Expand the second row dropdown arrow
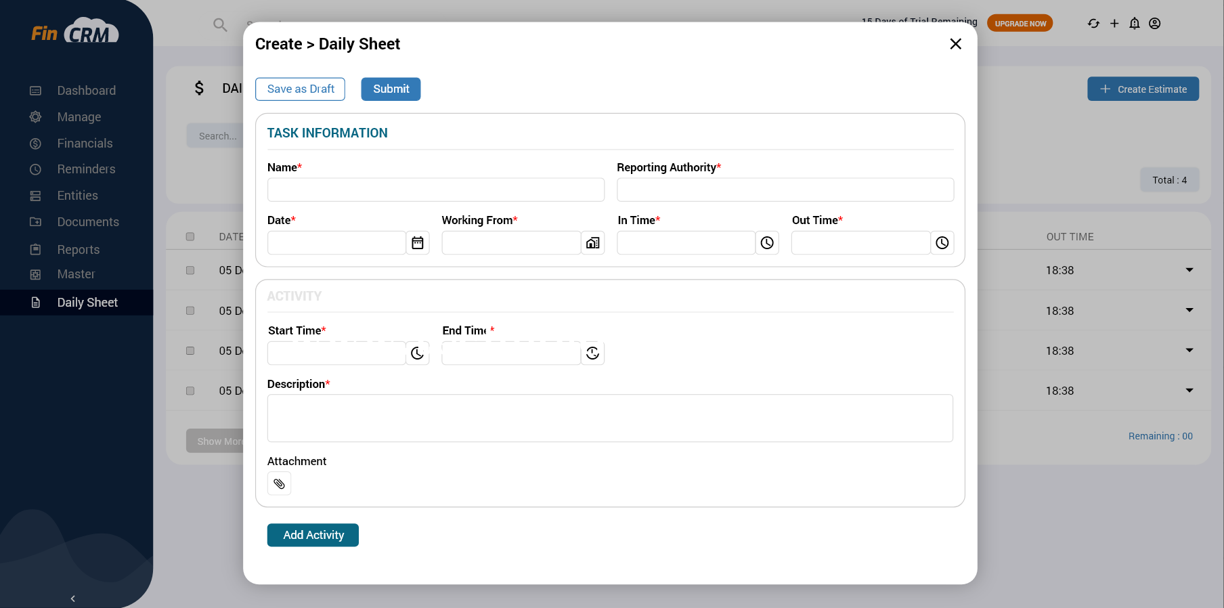The image size is (1224, 608). pyautogui.click(x=1189, y=310)
